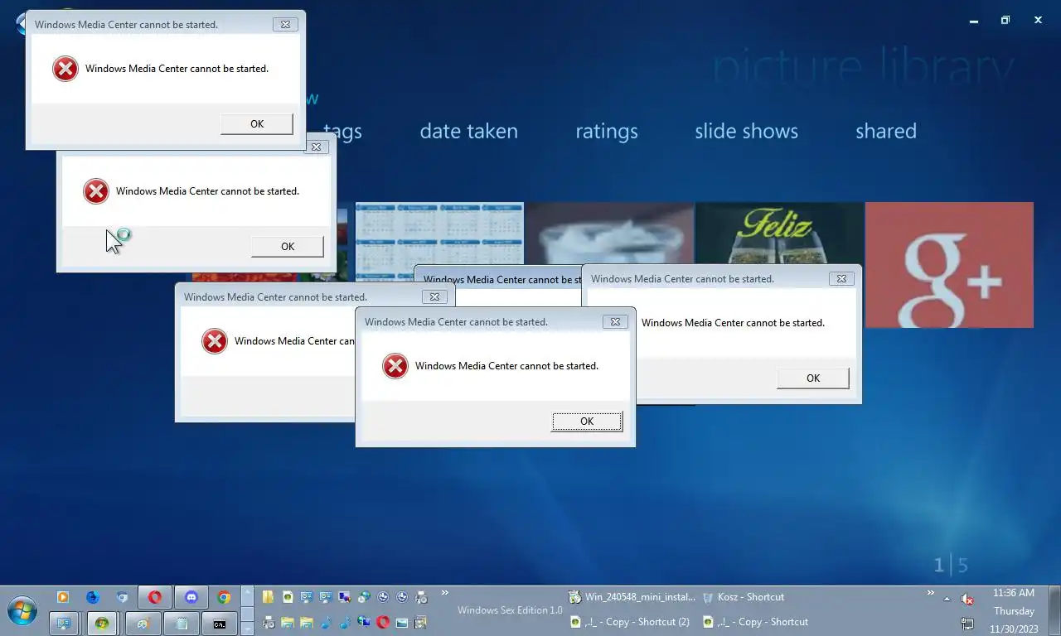This screenshot has height=636, width=1061.
Task: Select the 'date taken' view
Action: pos(468,131)
